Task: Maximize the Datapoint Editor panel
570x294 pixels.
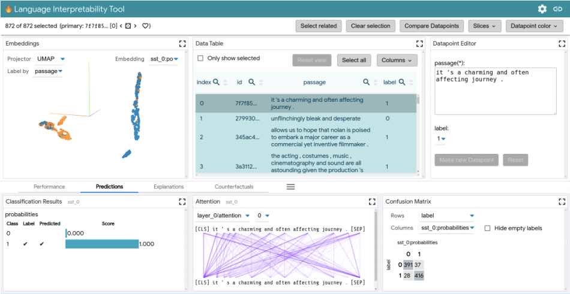Action: coord(562,44)
